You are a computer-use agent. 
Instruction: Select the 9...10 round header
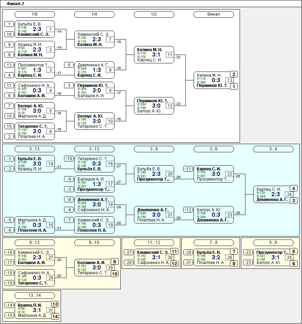point(94,243)
